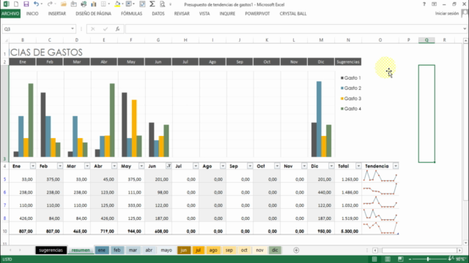Screen dimensions: 469x263
Task: Click the zoom out minus button
Action: click(410, 259)
